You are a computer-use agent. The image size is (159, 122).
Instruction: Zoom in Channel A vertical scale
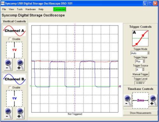point(20,65)
